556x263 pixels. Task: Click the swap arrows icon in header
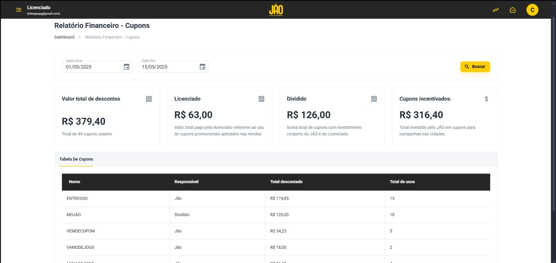tap(496, 10)
